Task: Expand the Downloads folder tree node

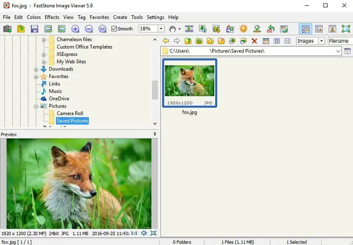Action: pos(36,69)
